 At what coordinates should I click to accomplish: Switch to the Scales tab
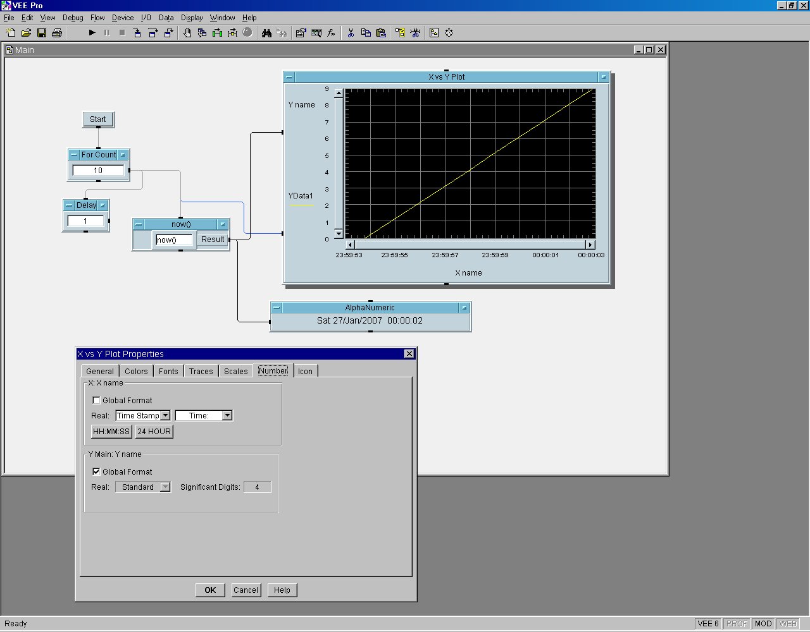(235, 371)
